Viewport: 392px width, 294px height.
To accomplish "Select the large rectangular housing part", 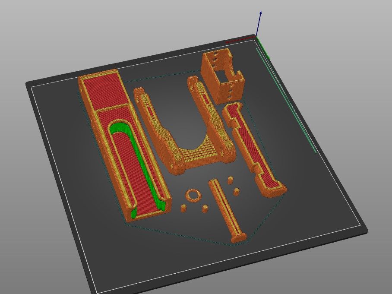I will 124,145.
